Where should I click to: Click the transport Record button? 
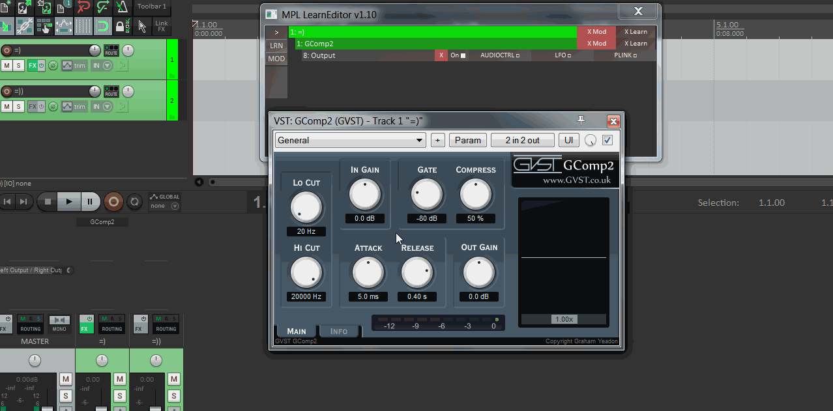113,202
